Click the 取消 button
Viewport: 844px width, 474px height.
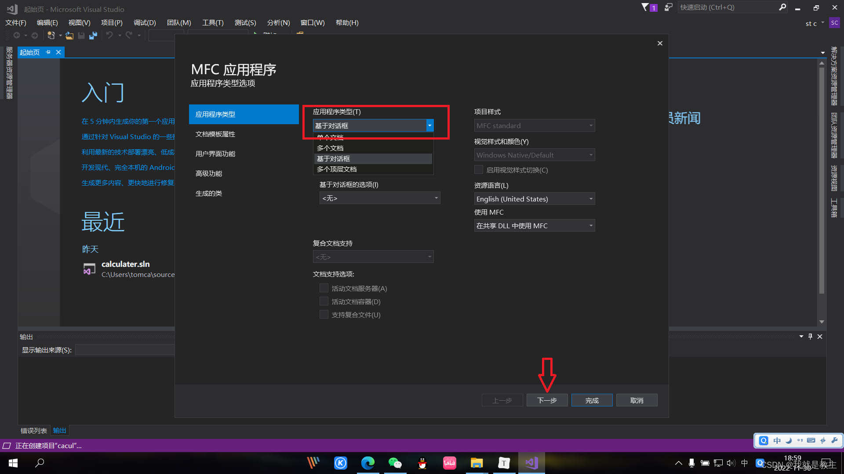(637, 400)
